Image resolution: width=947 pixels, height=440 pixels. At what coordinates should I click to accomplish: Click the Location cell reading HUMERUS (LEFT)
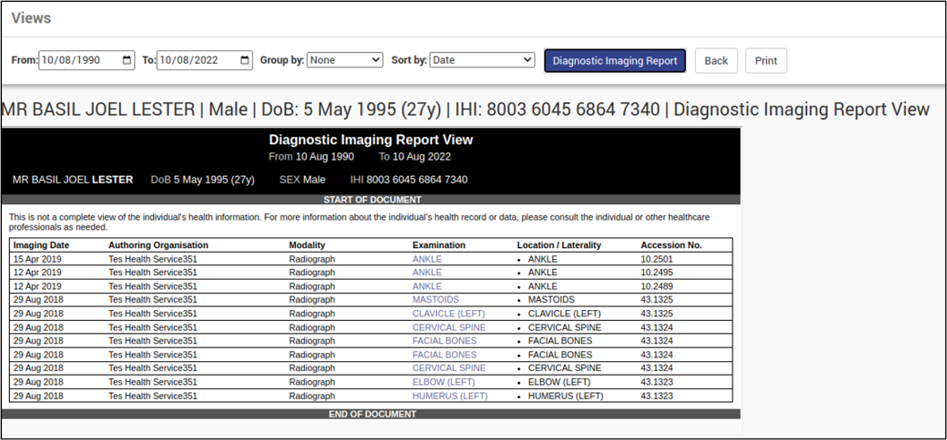tap(565, 396)
